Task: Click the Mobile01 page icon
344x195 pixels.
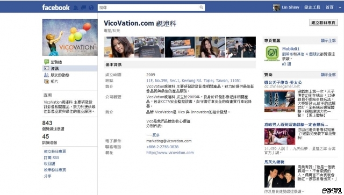Action: (272, 53)
